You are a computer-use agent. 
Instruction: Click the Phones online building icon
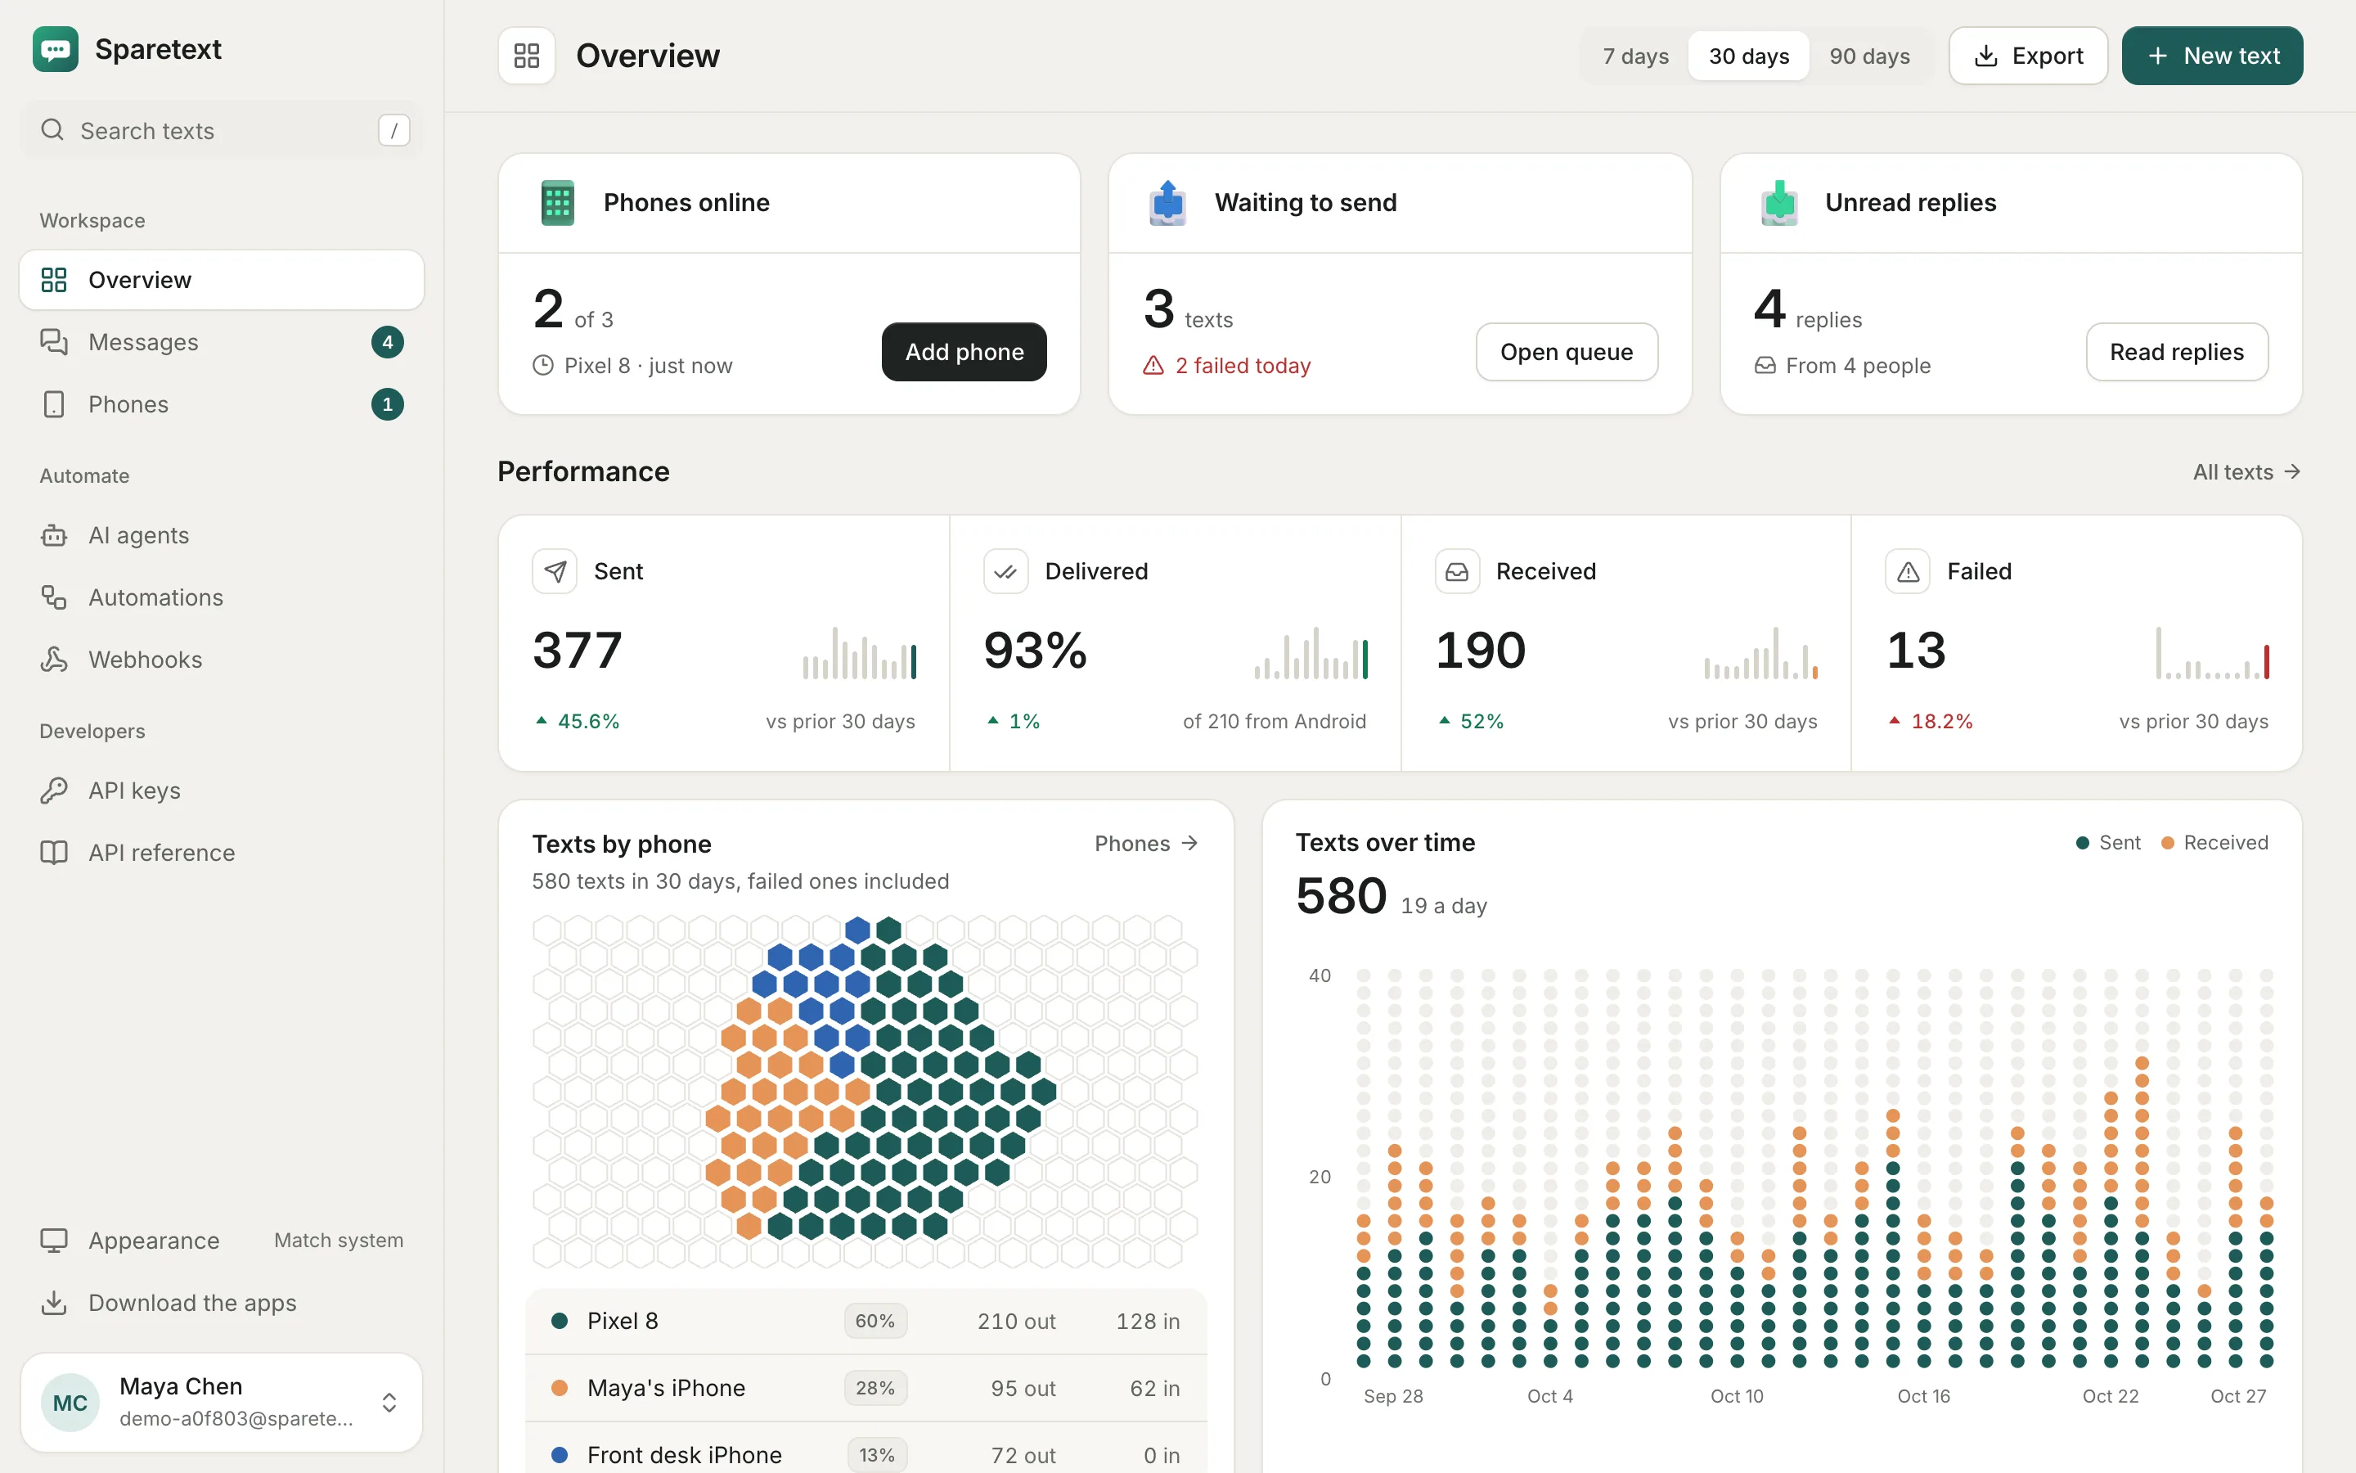[557, 203]
